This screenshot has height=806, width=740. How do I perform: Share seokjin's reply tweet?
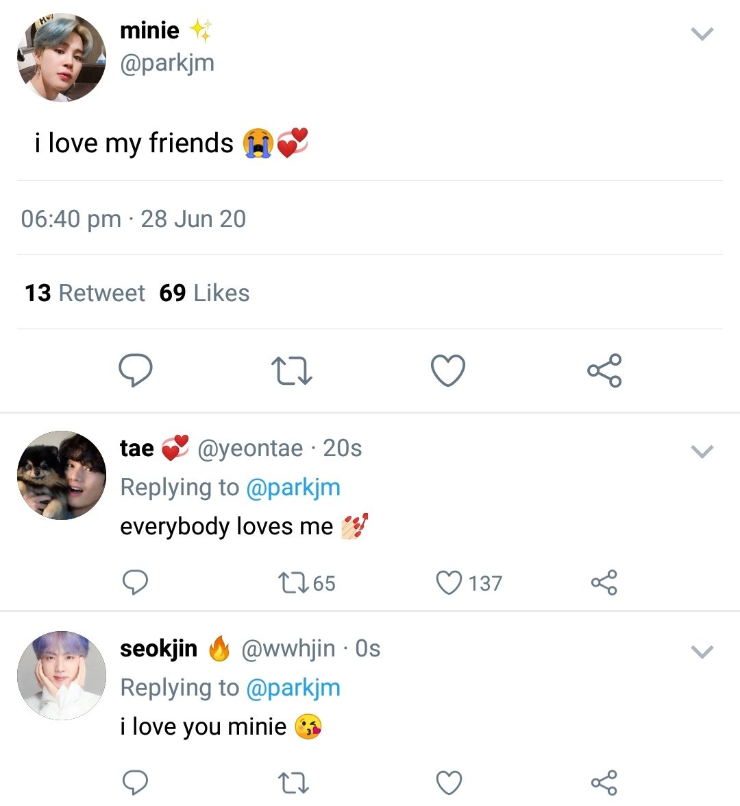point(604,783)
